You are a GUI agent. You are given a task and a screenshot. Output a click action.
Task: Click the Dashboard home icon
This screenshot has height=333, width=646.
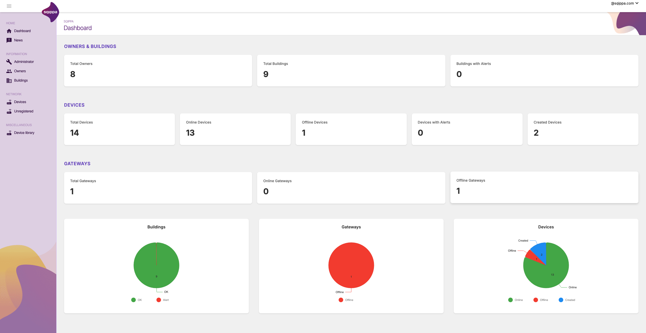pos(9,31)
